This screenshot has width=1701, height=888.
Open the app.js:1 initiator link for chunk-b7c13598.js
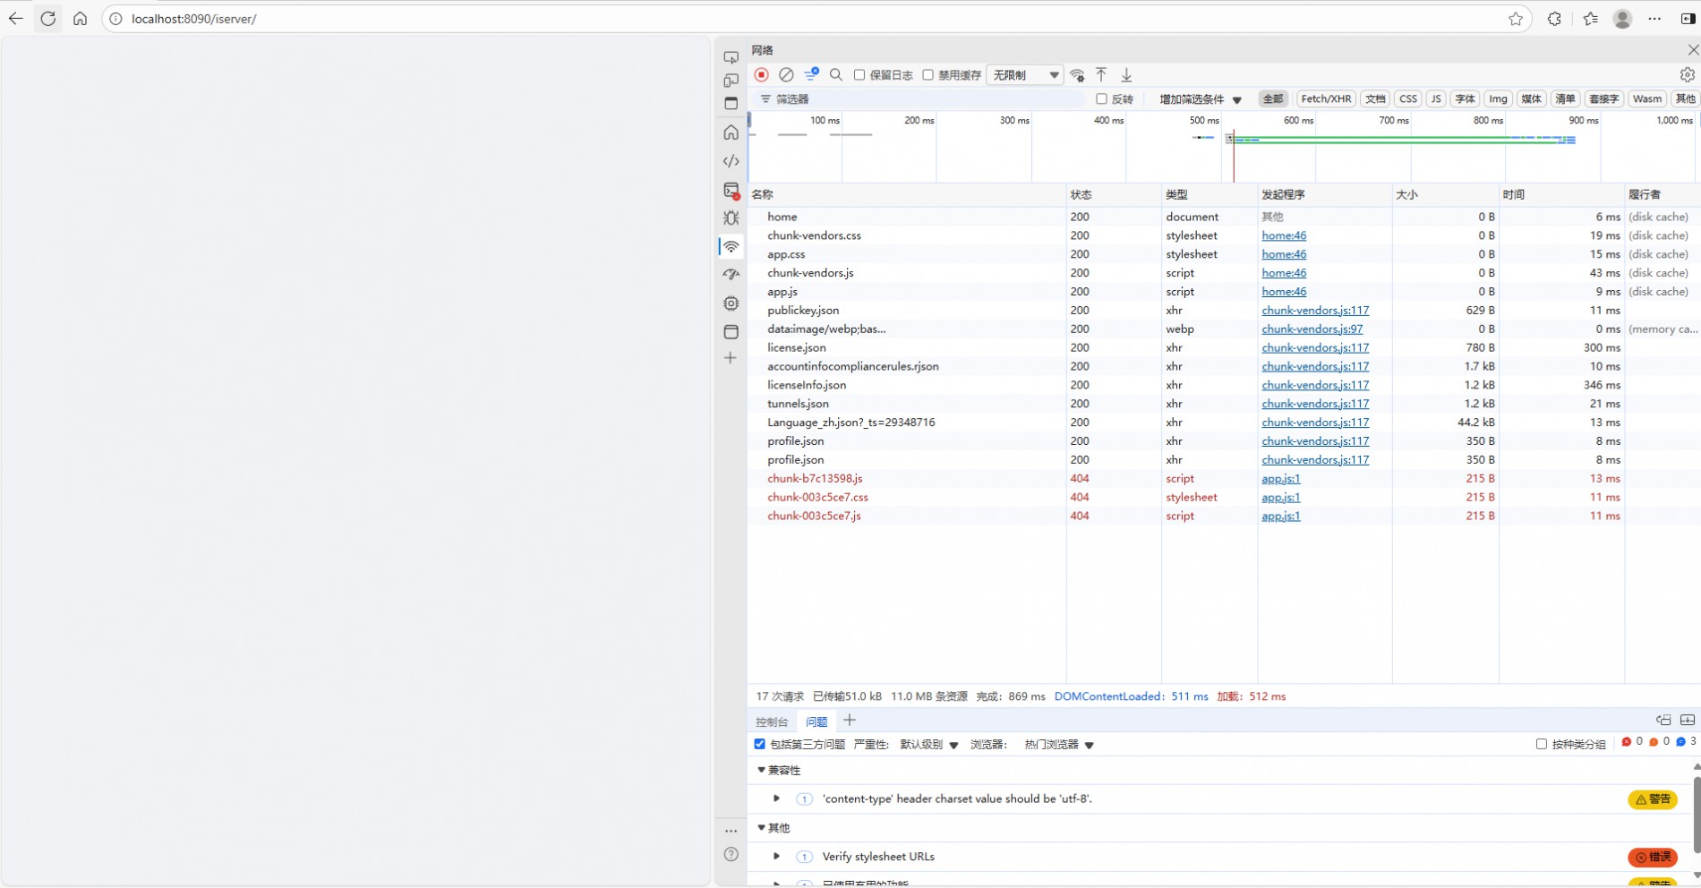click(x=1280, y=479)
